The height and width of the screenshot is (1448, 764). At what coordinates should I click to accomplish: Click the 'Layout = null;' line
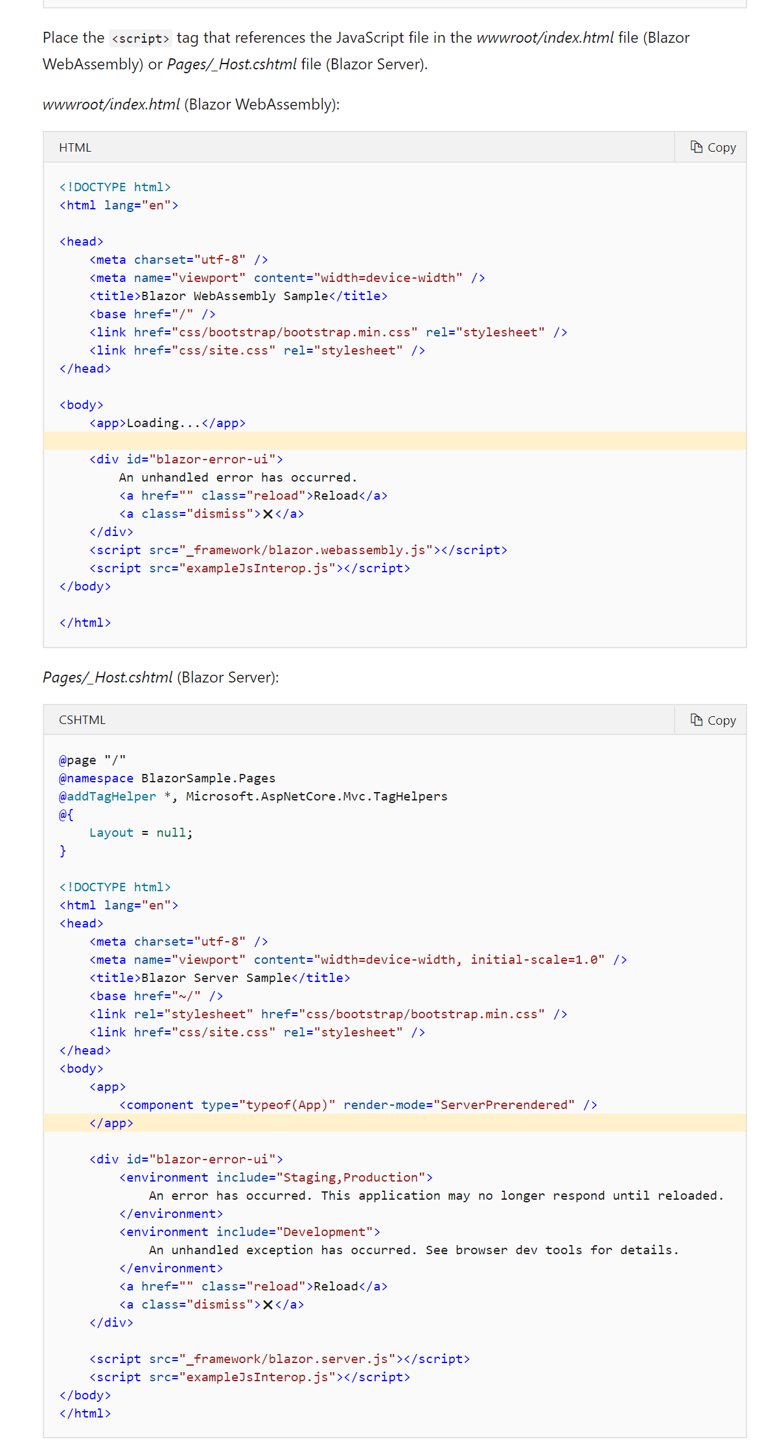coord(141,833)
